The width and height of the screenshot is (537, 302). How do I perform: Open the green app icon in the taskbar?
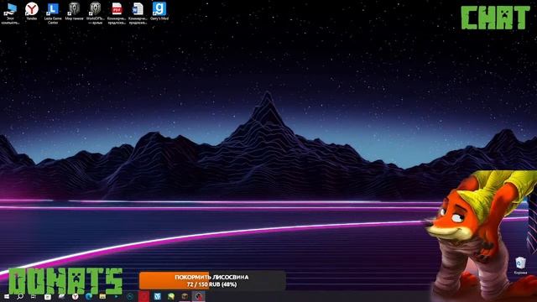pyautogui.click(x=171, y=296)
